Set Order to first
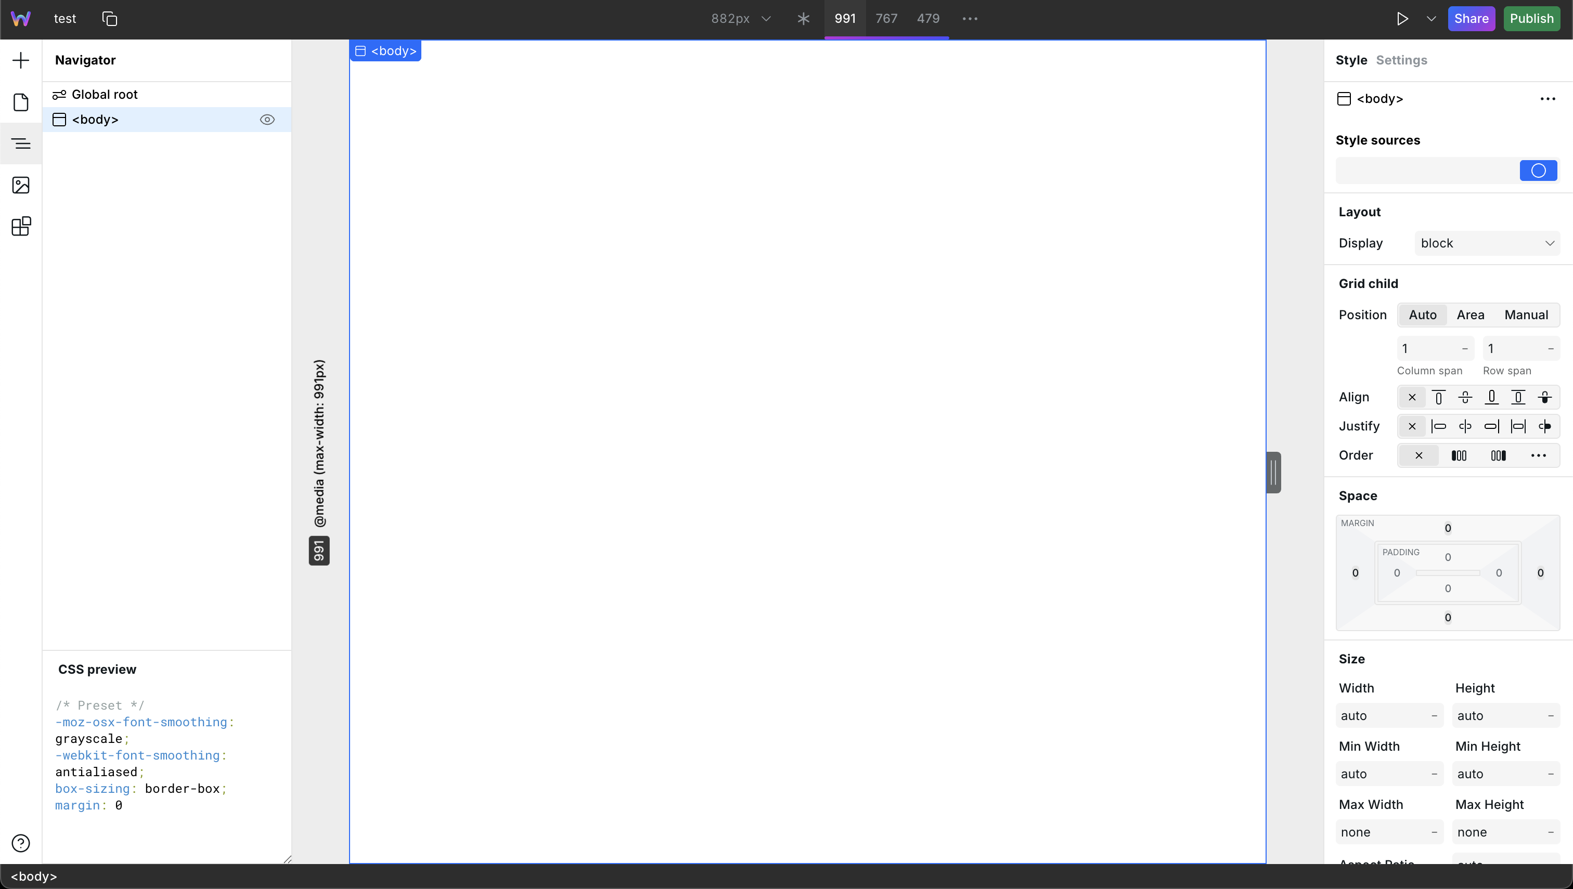Image resolution: width=1573 pixels, height=889 pixels. coord(1459,455)
